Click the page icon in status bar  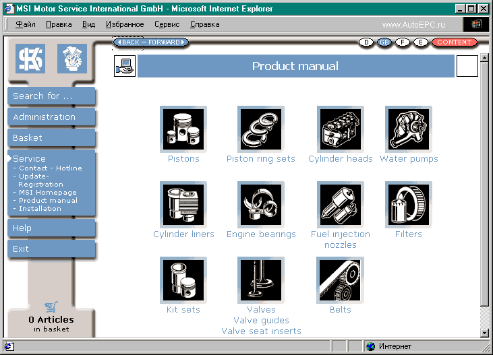9,346
